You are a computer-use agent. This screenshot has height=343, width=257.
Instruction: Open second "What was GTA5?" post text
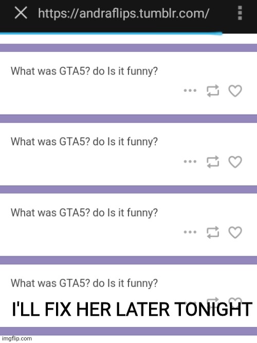(84, 142)
